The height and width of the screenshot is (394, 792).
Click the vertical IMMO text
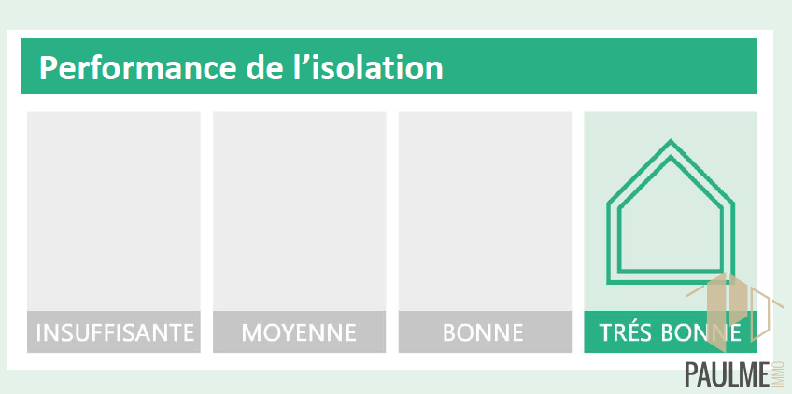coord(777,374)
